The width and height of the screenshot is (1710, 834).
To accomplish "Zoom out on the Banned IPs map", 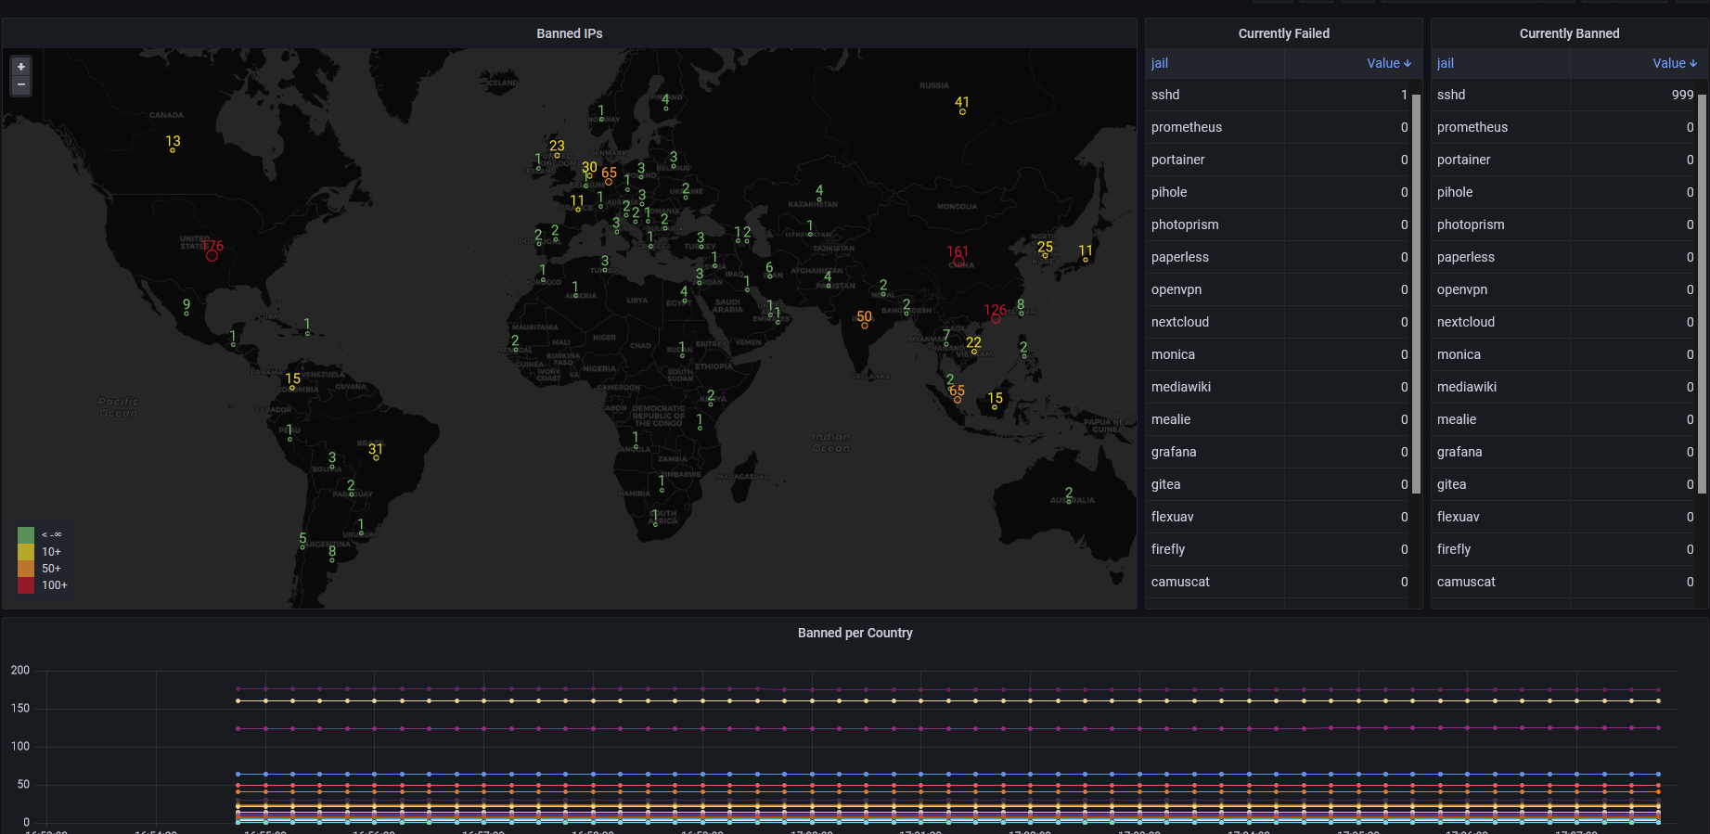I will (x=20, y=85).
